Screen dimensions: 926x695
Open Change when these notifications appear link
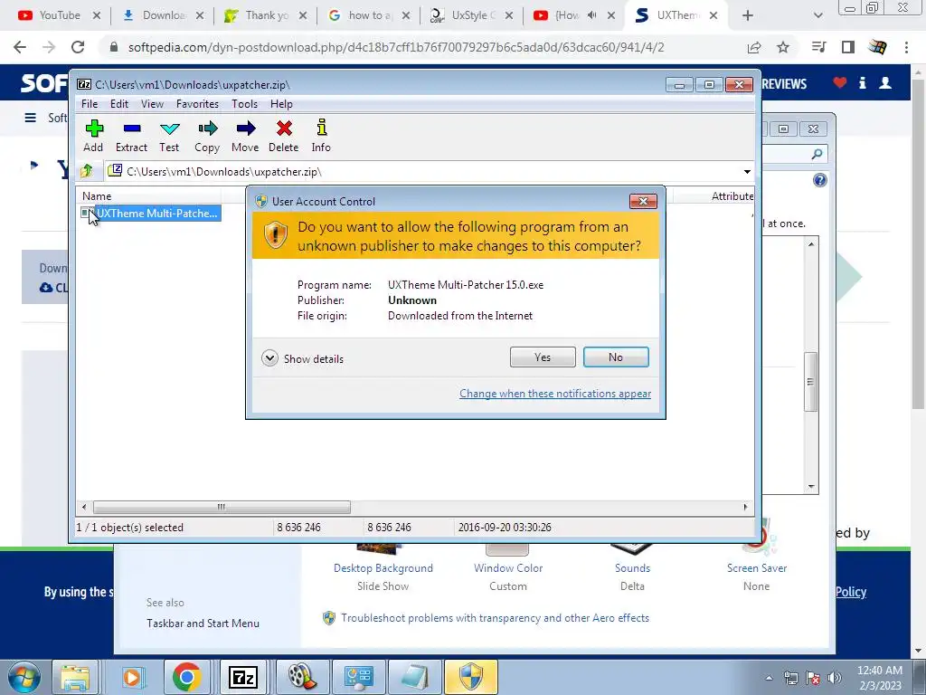[555, 394]
